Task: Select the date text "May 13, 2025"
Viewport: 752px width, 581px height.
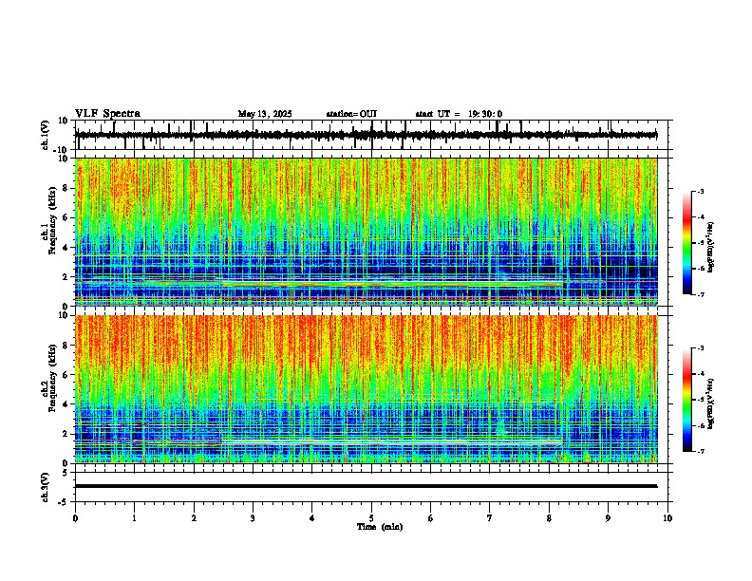Action: [x=265, y=114]
